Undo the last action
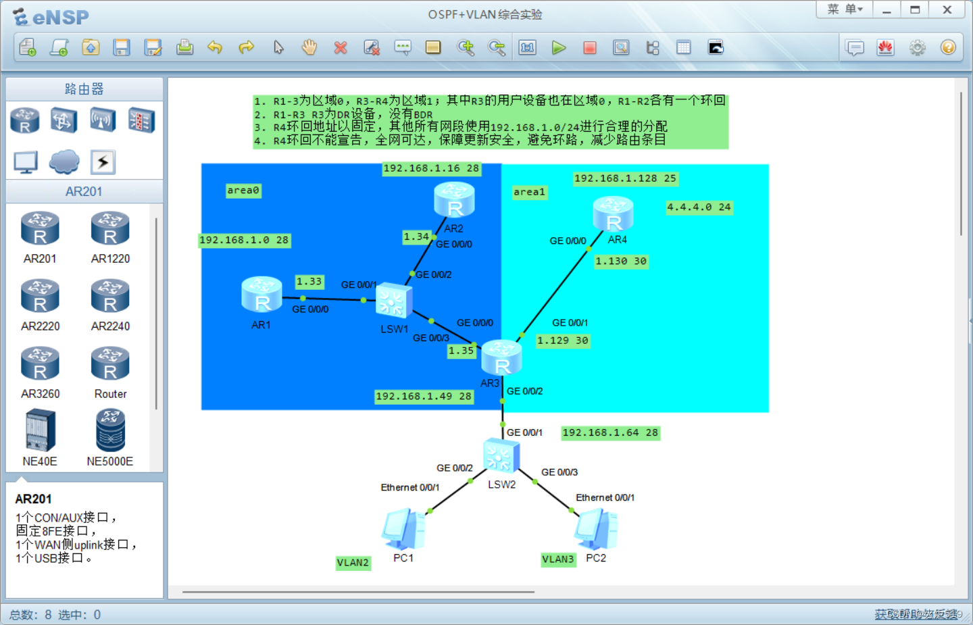This screenshot has height=625, width=973. 215,47
